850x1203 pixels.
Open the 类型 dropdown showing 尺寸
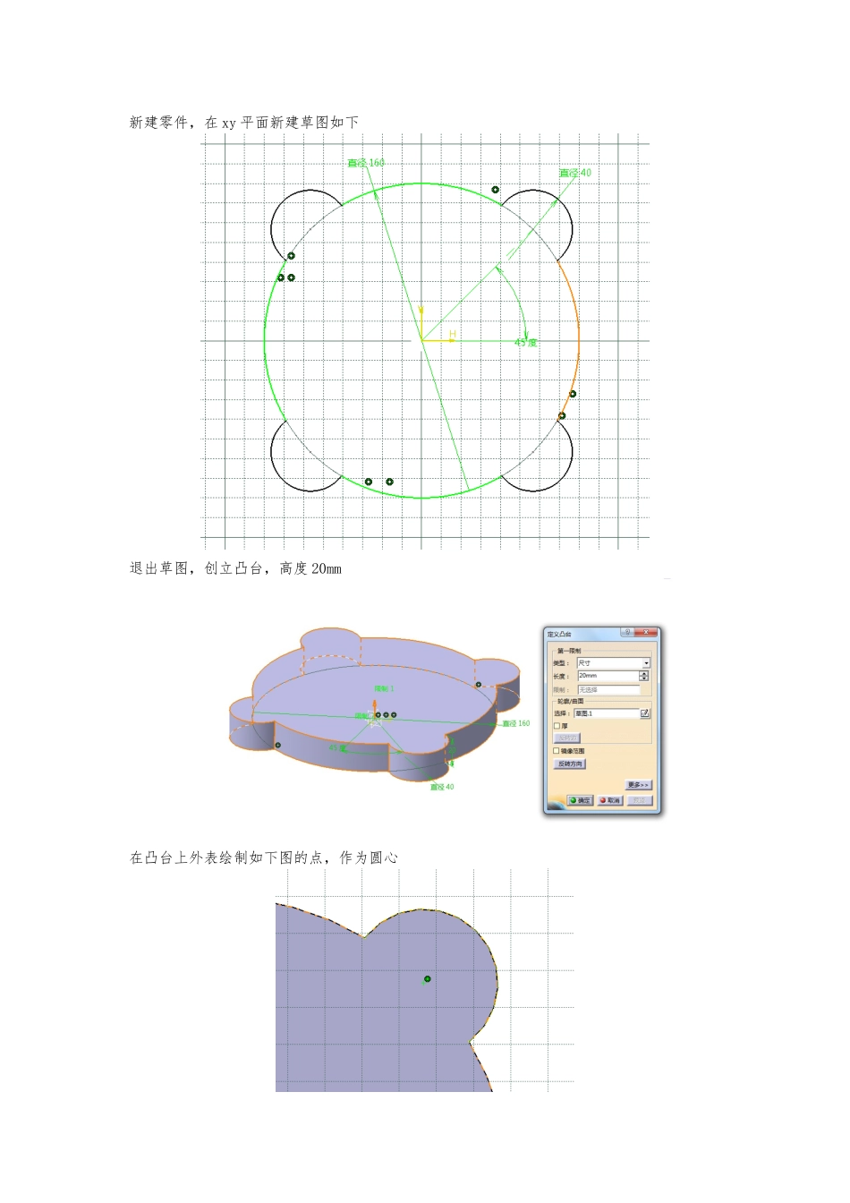click(x=614, y=662)
